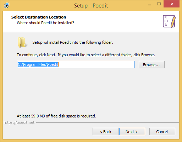Click the setup installer icon in title bar
Image resolution: width=182 pixels, height=142 pixels.
(x=6, y=5)
